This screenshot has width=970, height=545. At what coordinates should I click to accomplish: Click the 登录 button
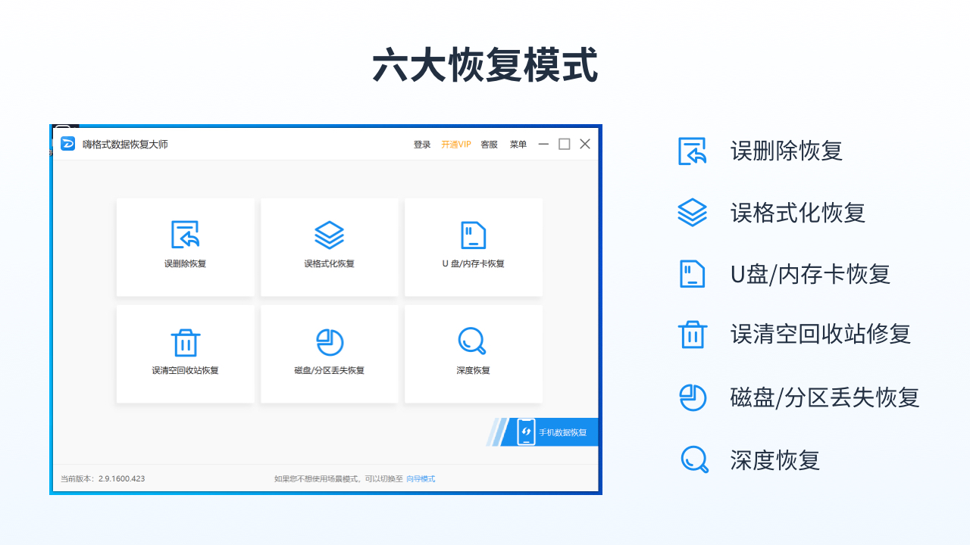(x=421, y=144)
